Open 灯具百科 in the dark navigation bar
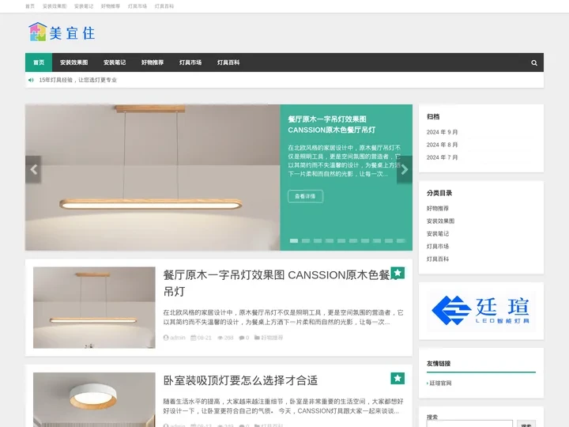This screenshot has width=569, height=427. pyautogui.click(x=228, y=62)
